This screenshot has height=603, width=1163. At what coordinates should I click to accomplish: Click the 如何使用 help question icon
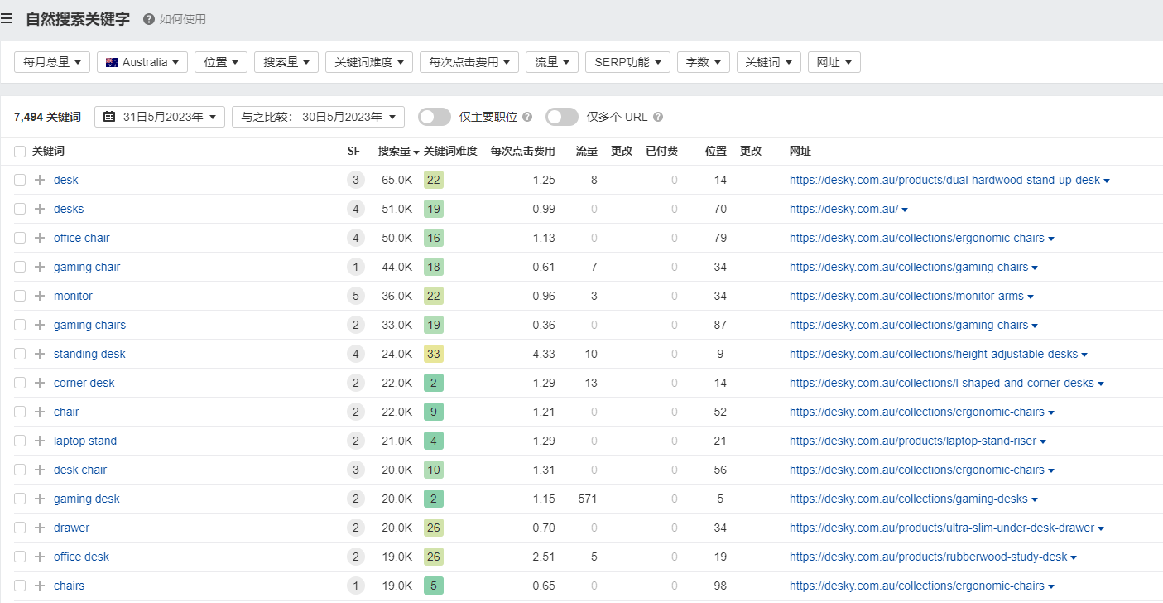pos(149,19)
